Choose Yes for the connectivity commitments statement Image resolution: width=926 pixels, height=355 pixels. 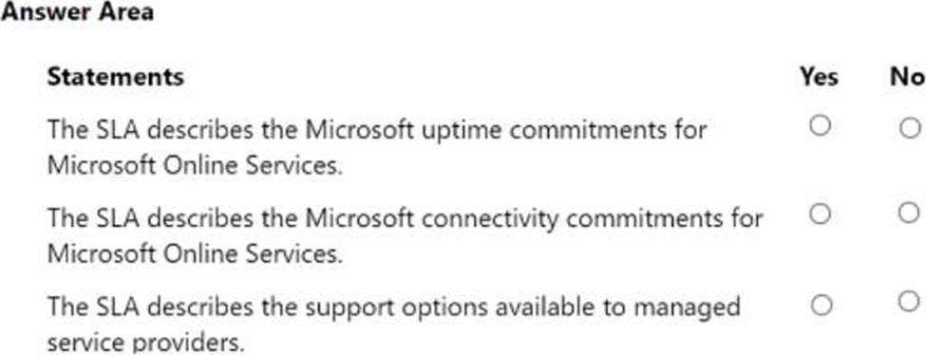pos(820,214)
